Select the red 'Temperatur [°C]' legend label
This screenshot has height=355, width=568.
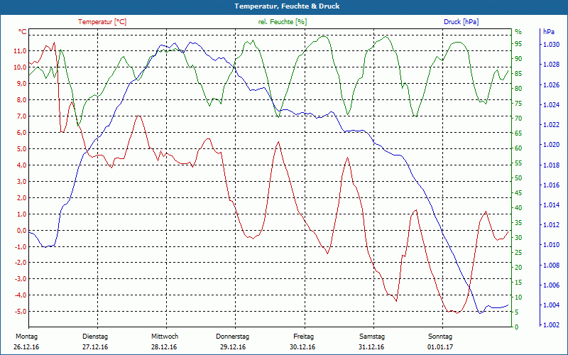click(102, 22)
